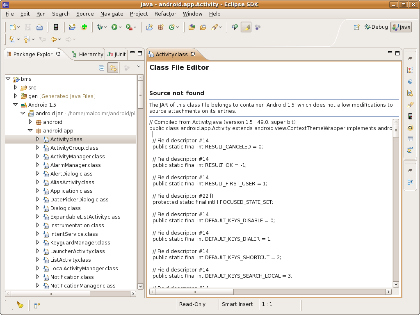Print the current file

point(40,27)
